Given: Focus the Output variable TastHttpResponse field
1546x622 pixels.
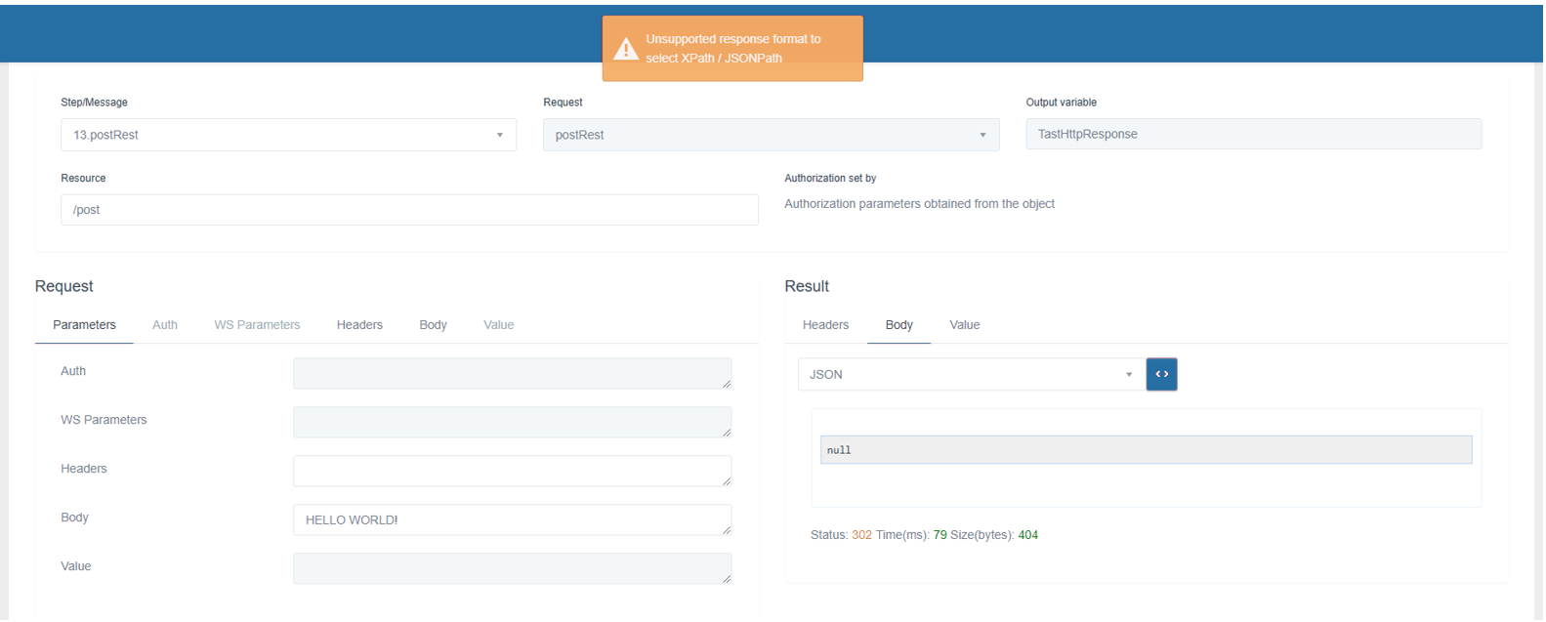Looking at the screenshot, I should (1253, 135).
